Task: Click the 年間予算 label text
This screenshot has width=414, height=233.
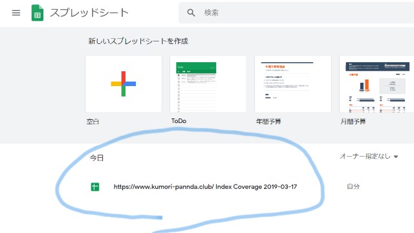Action: coord(268,122)
